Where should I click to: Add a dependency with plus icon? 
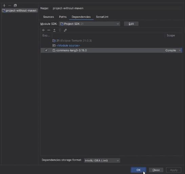tap(43, 30)
